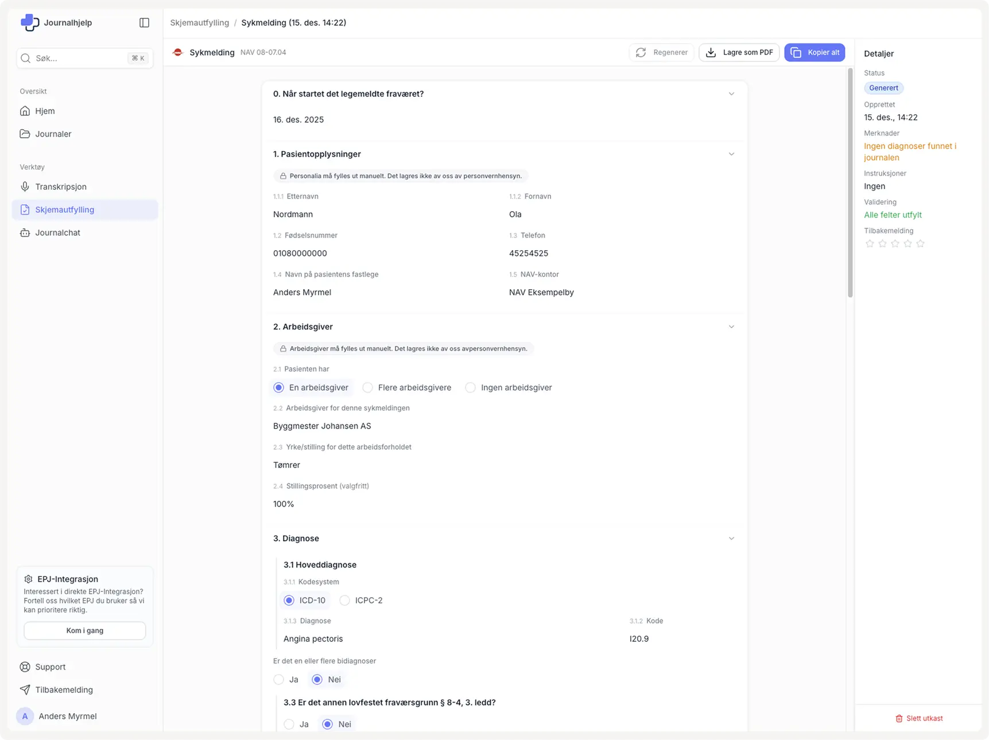
Task: Toggle the sidebar collapse icon
Action: [x=144, y=22]
